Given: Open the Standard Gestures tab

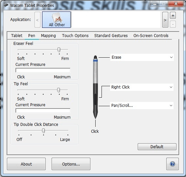Looking at the screenshot, I should 111,36.
